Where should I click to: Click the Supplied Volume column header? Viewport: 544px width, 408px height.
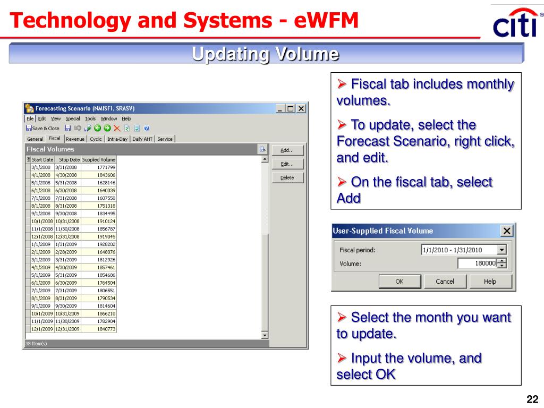pos(99,159)
